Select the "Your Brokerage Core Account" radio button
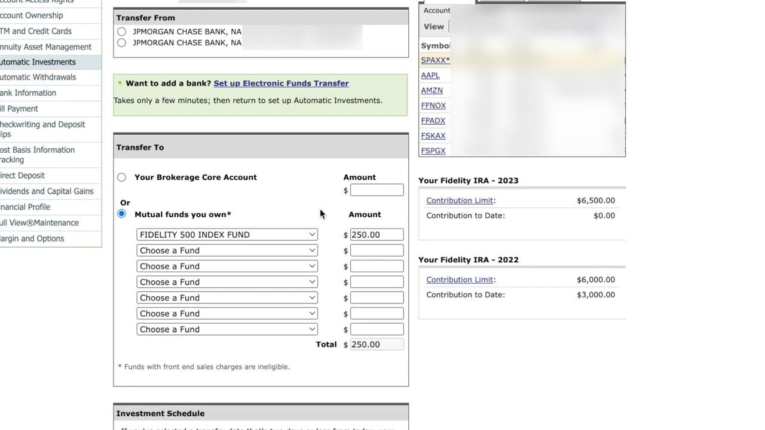Image resolution: width=765 pixels, height=430 pixels. click(x=121, y=177)
